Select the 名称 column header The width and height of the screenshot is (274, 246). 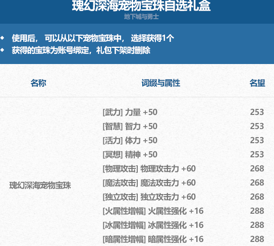[38, 83]
